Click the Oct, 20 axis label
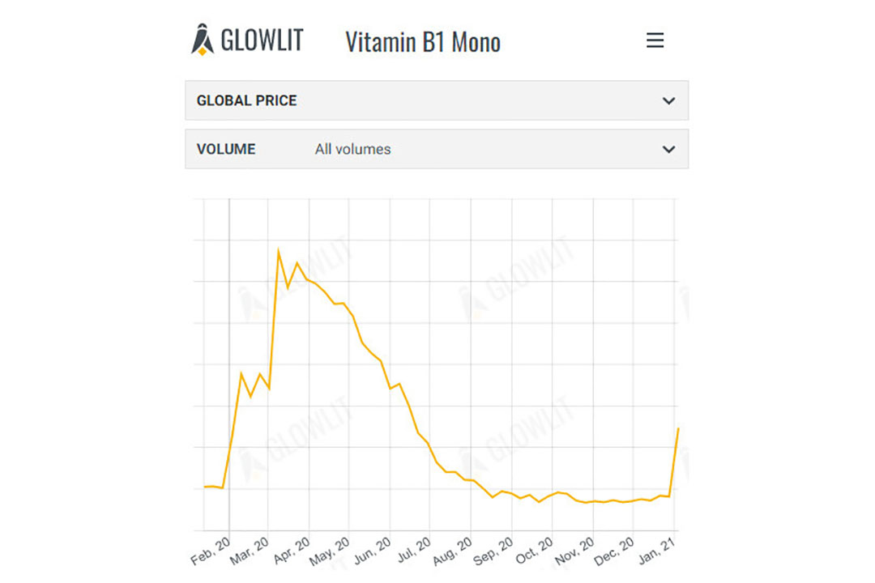875x583 pixels. [x=534, y=551]
